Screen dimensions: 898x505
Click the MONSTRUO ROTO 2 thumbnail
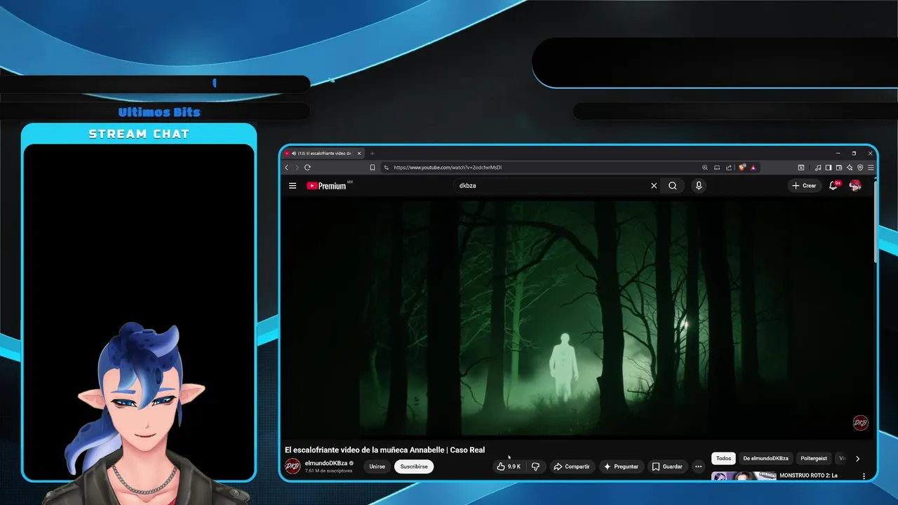pyautogui.click(x=744, y=476)
